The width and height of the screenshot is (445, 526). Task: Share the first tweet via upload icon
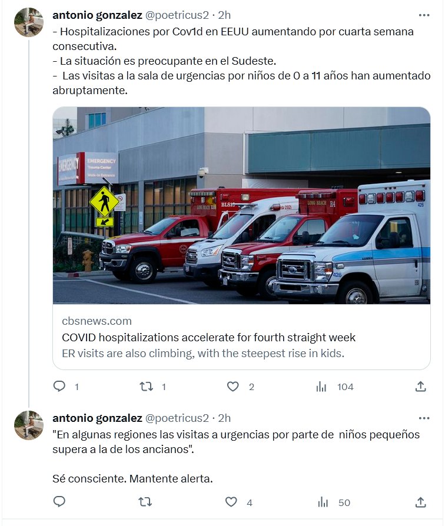click(x=420, y=387)
